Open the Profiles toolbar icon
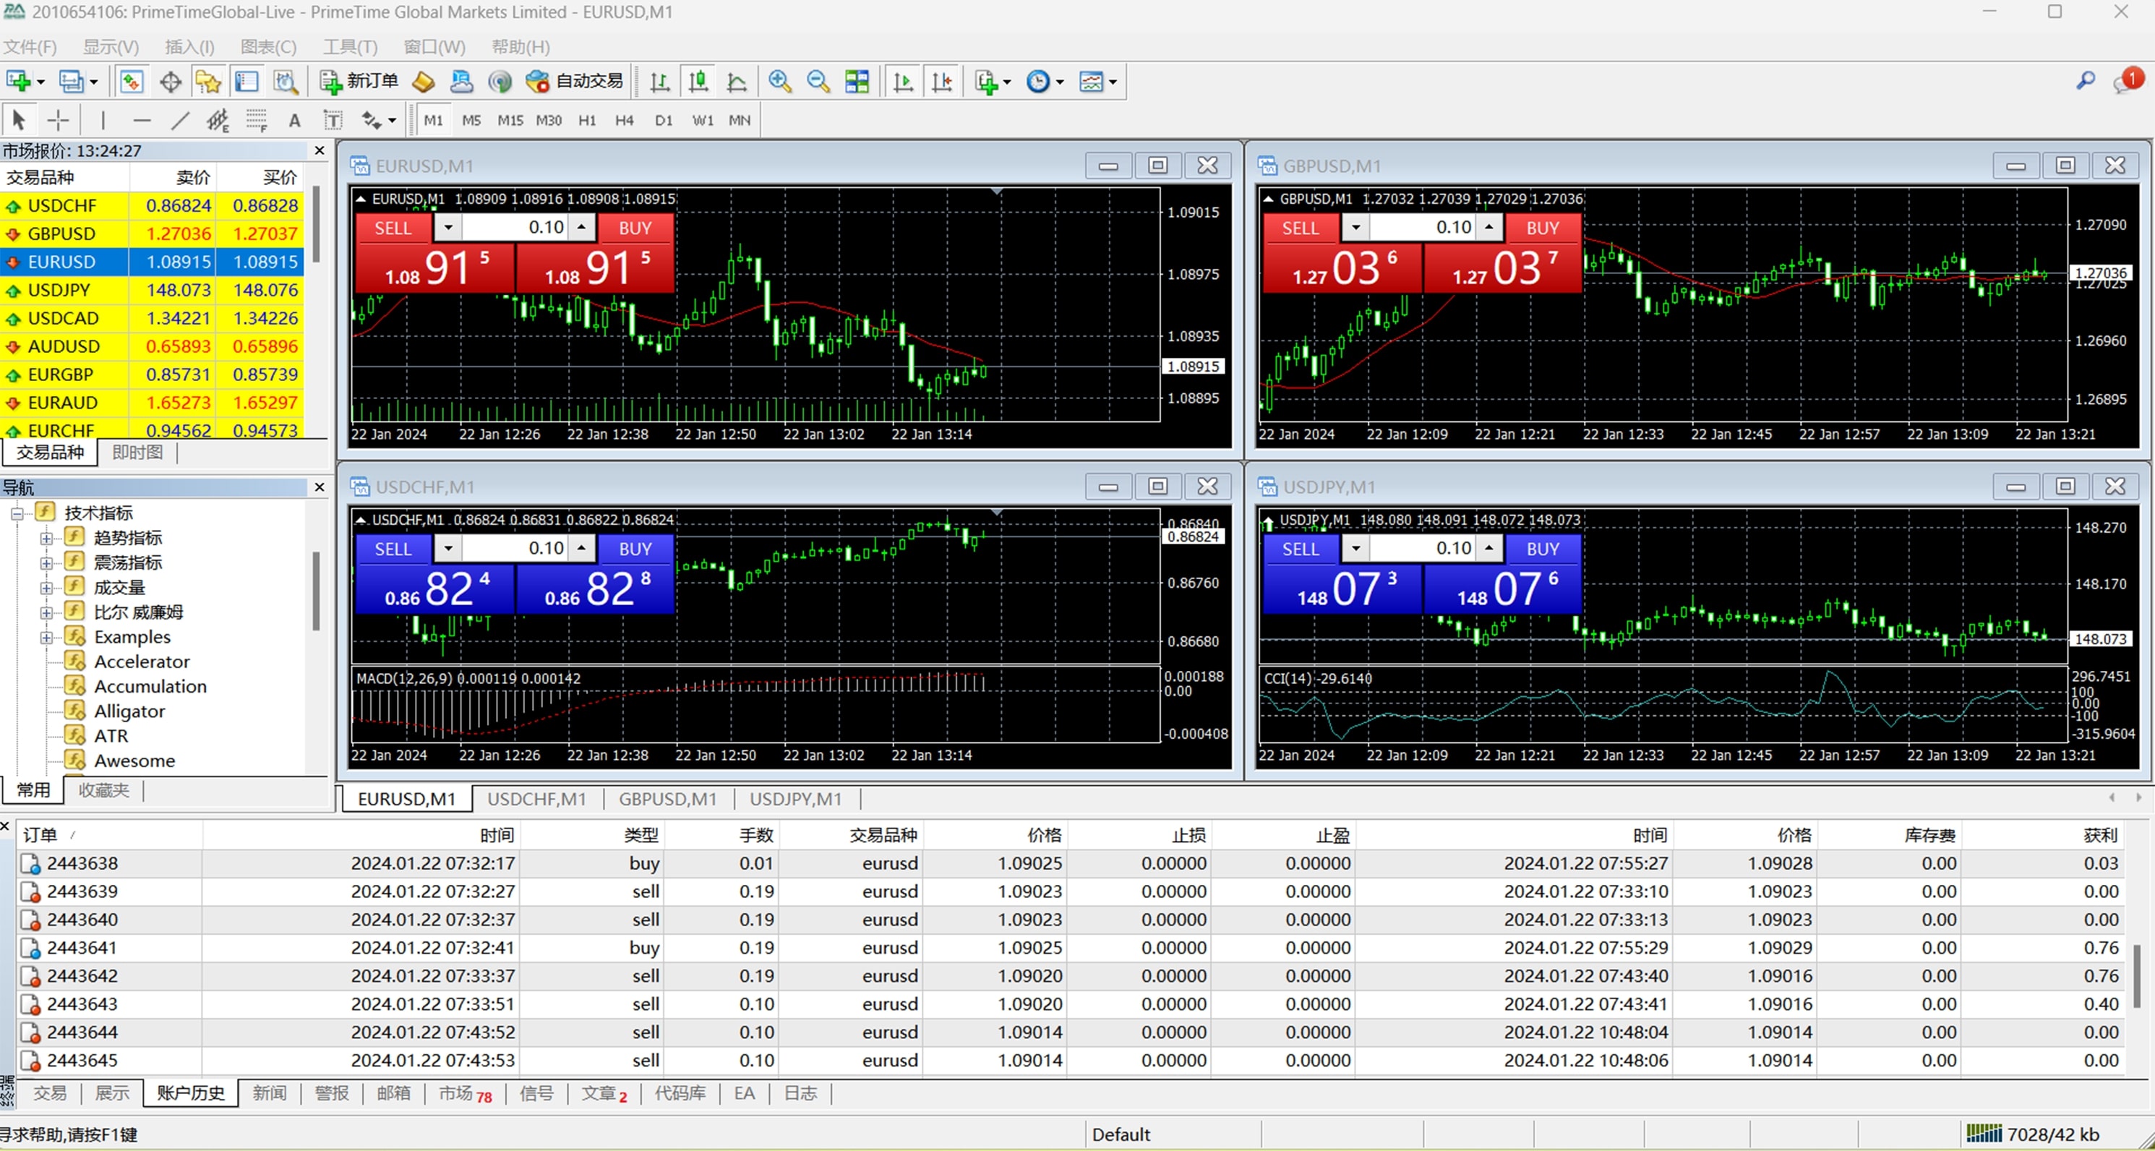This screenshot has width=2155, height=1151. pyautogui.click(x=72, y=81)
